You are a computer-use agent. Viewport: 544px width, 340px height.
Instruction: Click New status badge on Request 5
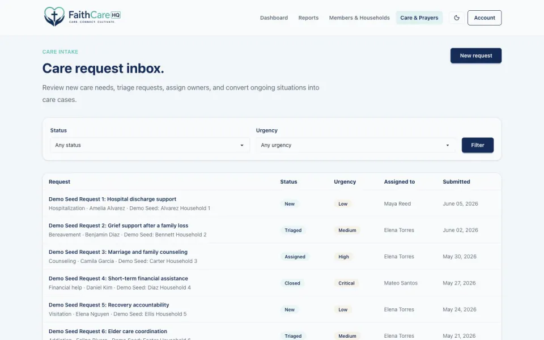[x=290, y=309]
